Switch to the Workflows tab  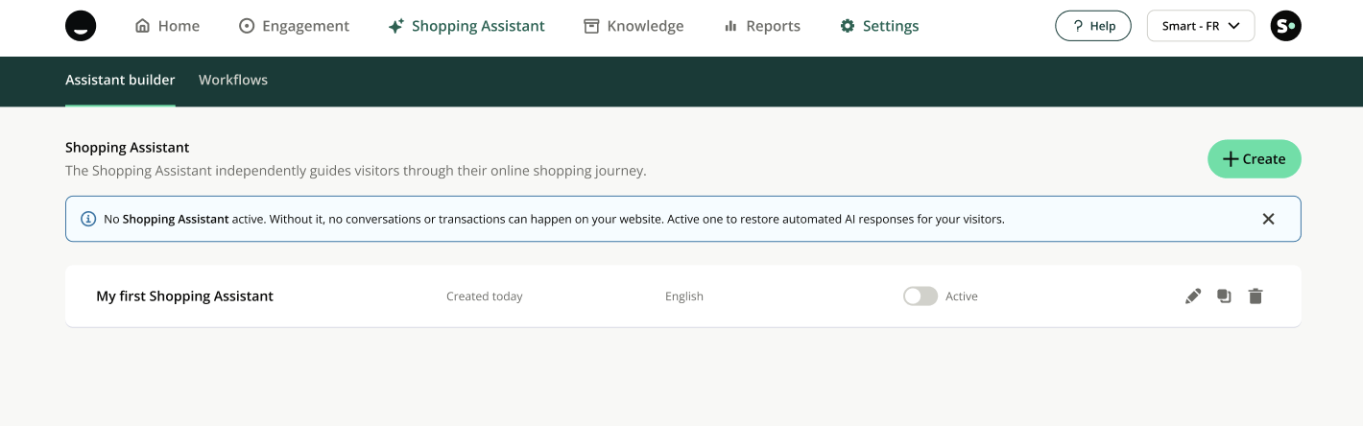pos(233,80)
